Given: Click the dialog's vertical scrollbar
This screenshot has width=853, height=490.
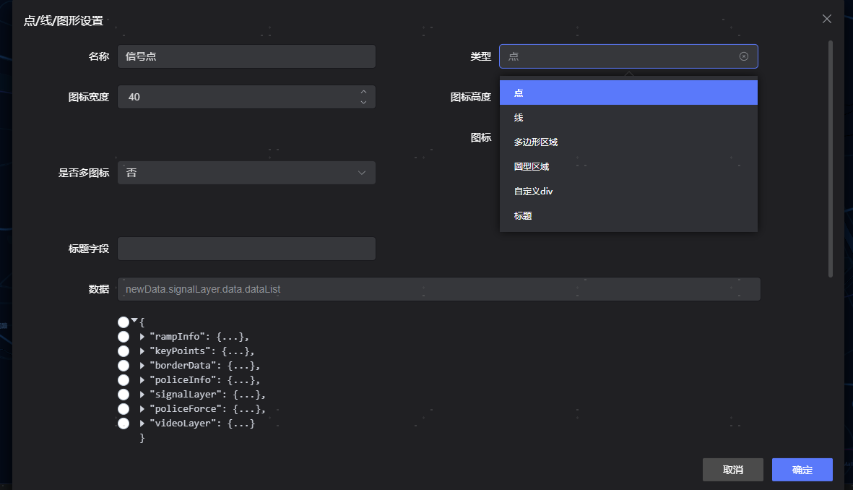Looking at the screenshot, I should click(831, 159).
